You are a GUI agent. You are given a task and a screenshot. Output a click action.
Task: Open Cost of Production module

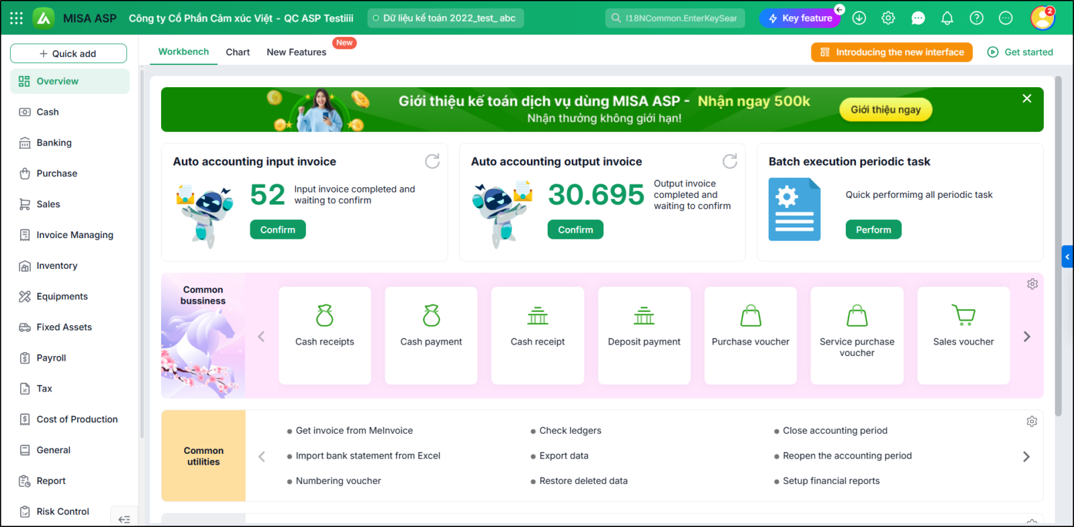click(70, 419)
